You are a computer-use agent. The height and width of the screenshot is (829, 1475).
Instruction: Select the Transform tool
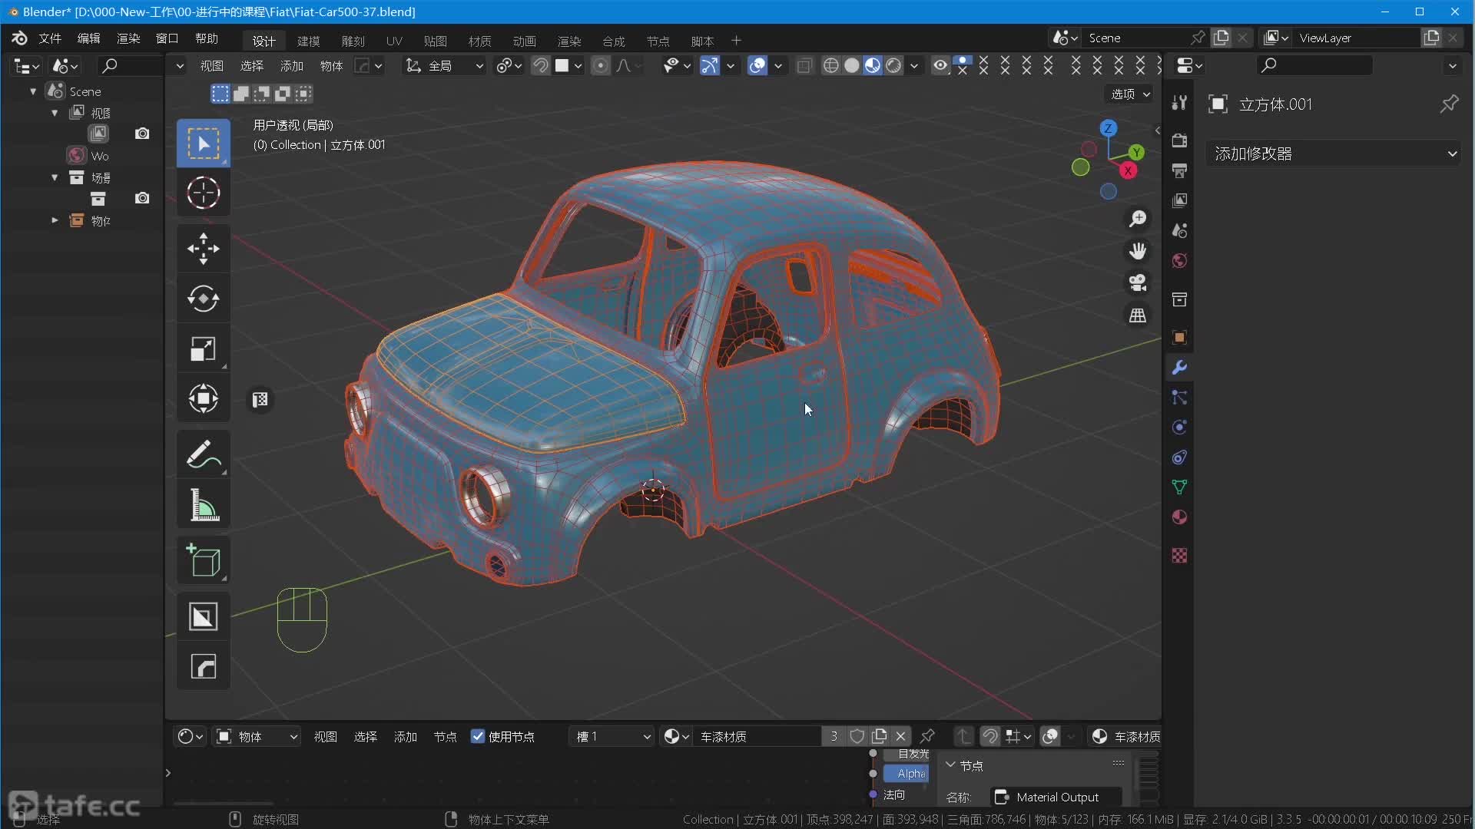tap(203, 398)
